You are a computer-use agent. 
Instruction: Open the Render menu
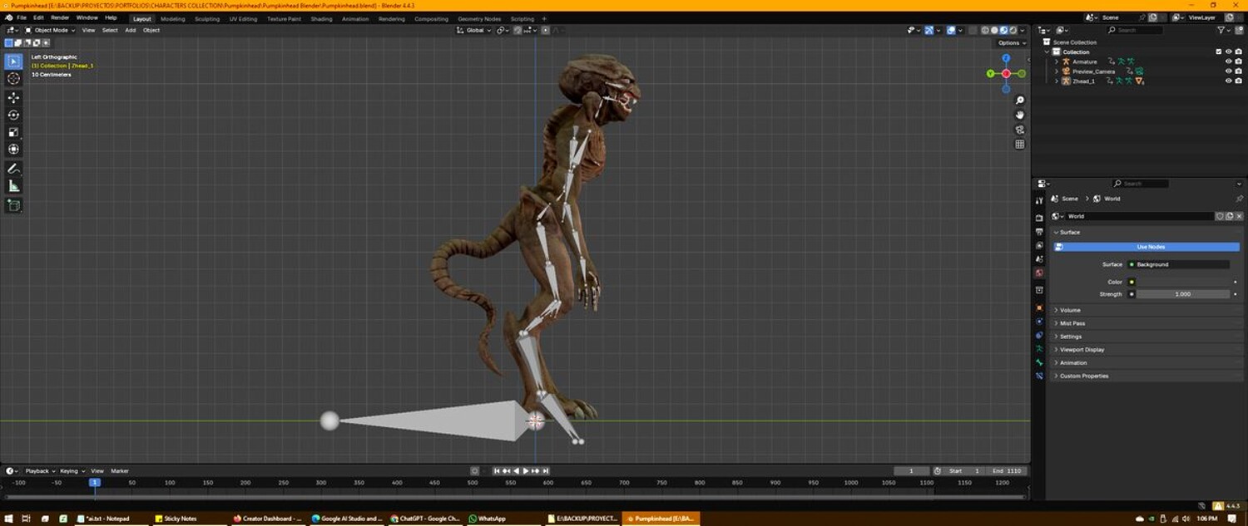coord(60,17)
